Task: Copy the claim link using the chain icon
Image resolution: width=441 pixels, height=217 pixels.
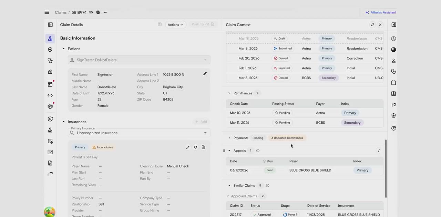Action: click(91, 12)
